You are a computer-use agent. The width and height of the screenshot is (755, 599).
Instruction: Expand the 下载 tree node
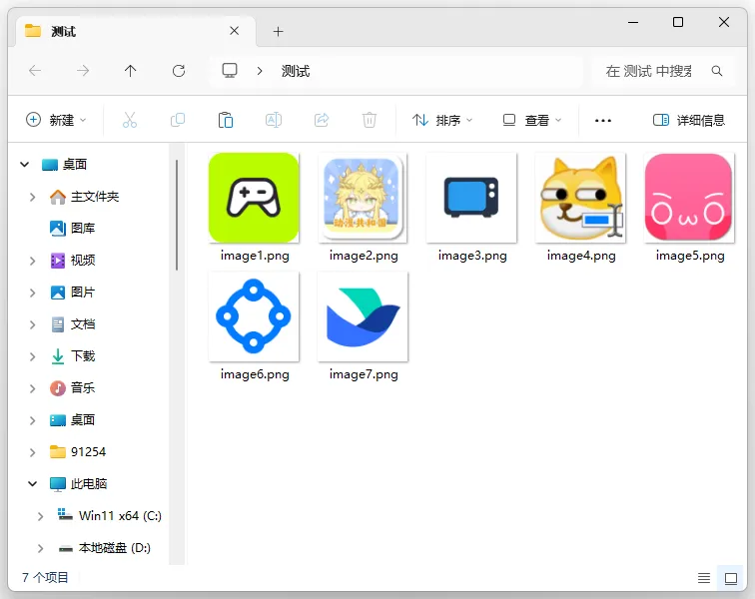32,356
